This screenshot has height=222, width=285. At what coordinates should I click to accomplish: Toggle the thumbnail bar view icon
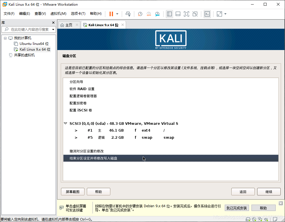178,14
